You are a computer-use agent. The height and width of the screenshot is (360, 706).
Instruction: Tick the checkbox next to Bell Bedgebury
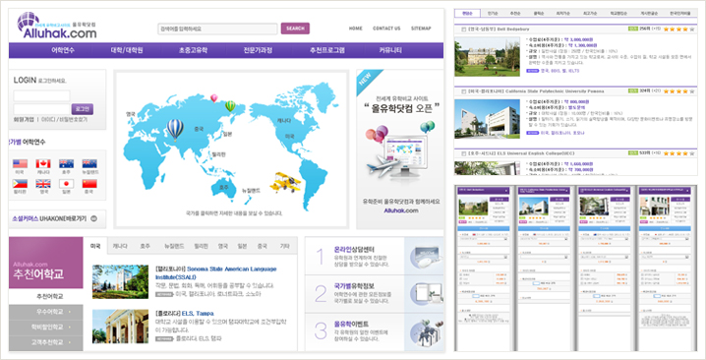pyautogui.click(x=464, y=29)
